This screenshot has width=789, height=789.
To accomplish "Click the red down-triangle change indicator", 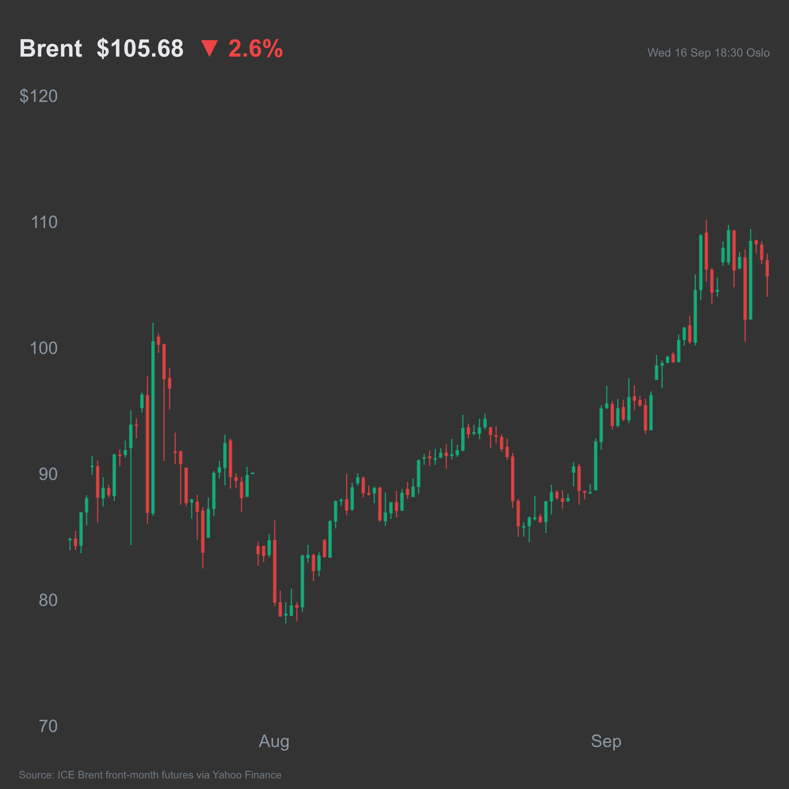I will pos(210,48).
